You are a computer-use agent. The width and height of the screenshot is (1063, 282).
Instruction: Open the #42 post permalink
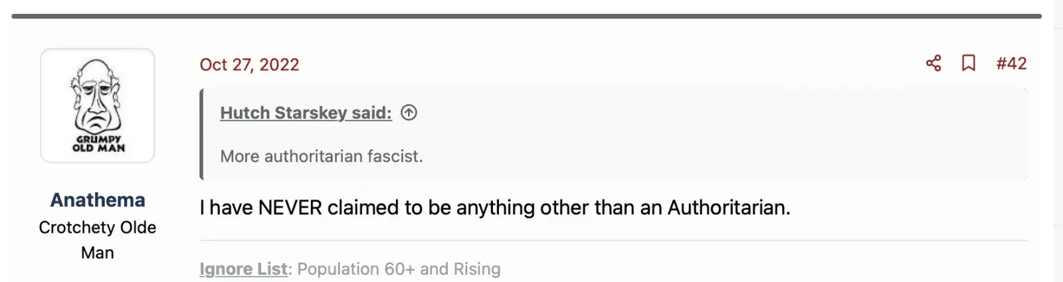click(x=1011, y=64)
